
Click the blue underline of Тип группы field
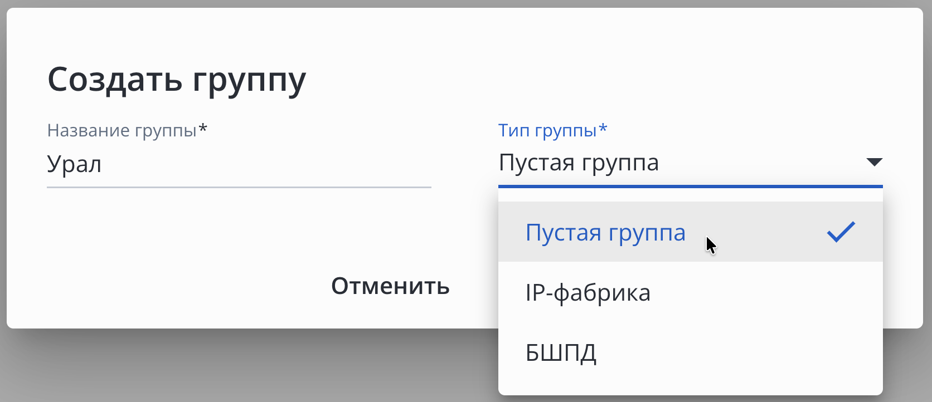(x=690, y=186)
